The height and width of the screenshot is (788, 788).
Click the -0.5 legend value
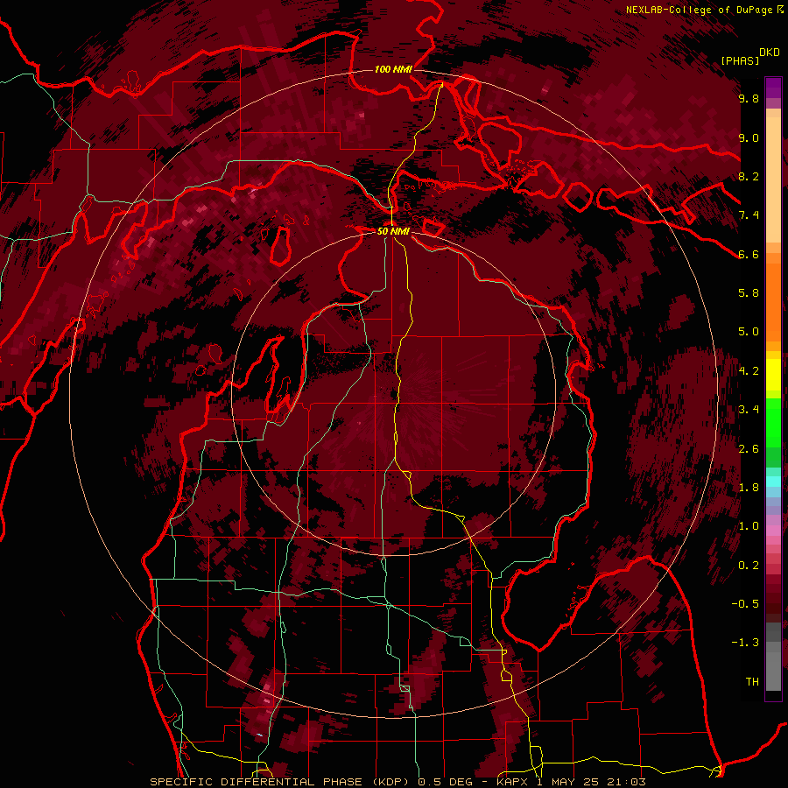(x=745, y=604)
